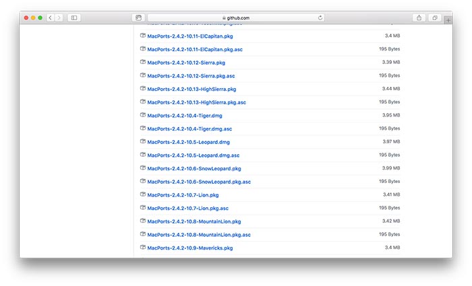
Task: Open MacPorts-2.4.2-10.13-HighSierra.pkg.asc link
Action: click(197, 102)
